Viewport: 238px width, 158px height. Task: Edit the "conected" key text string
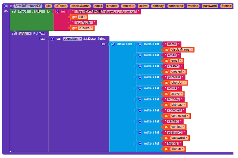click(x=175, y=110)
